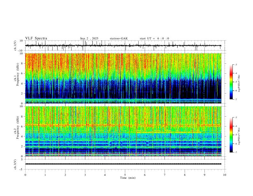Click the "ch.3(V)" axis label

[x=15, y=164]
